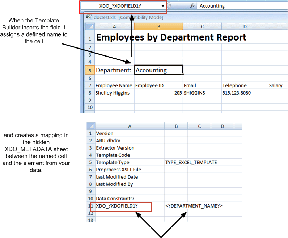Click the Select All corner in metadata sheet
This screenshot has height=238, width=288.
click(91, 126)
